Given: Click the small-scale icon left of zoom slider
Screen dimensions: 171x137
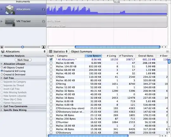Looking at the screenshot, I should pos(2,47).
